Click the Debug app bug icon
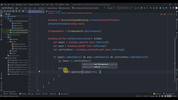Viewport: 178px width, 100px height. pos(145,8)
